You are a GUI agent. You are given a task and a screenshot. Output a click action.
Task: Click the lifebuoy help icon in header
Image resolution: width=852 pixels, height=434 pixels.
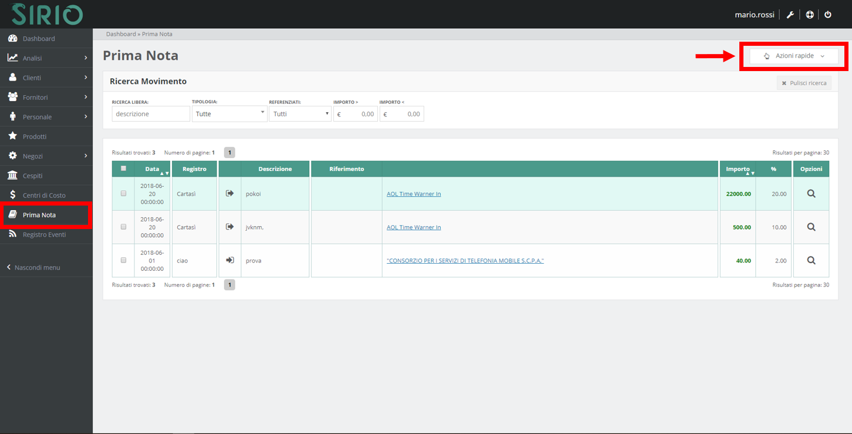coord(810,15)
